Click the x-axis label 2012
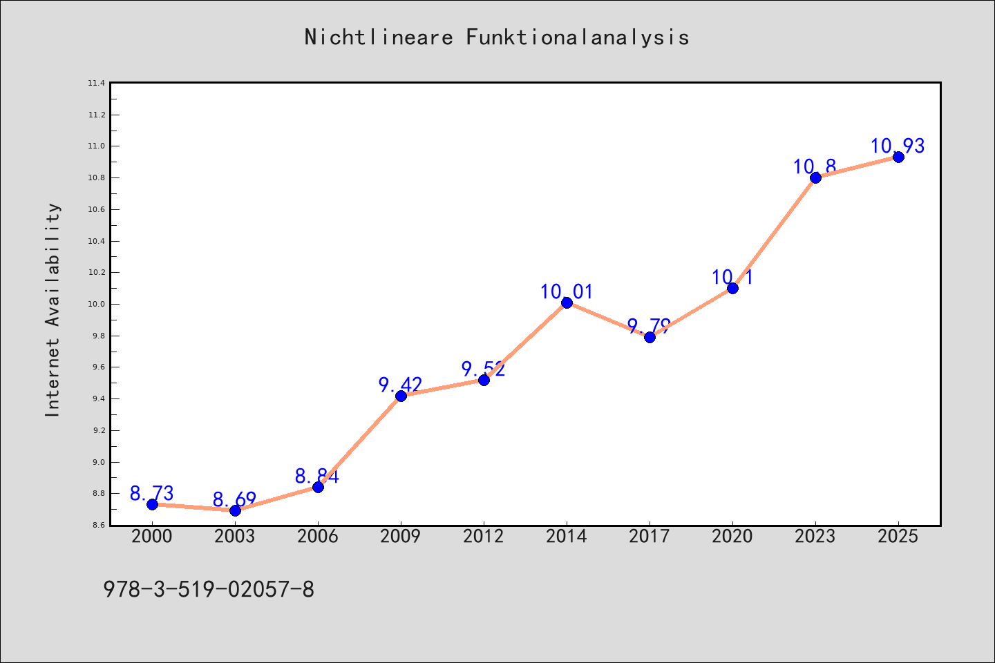 [484, 537]
